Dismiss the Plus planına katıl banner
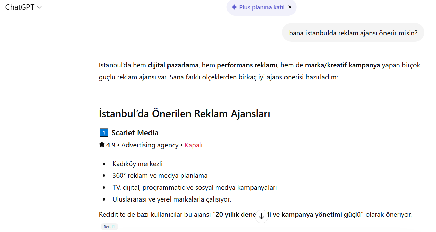Viewport: 436px width, 232px height. coord(290,7)
